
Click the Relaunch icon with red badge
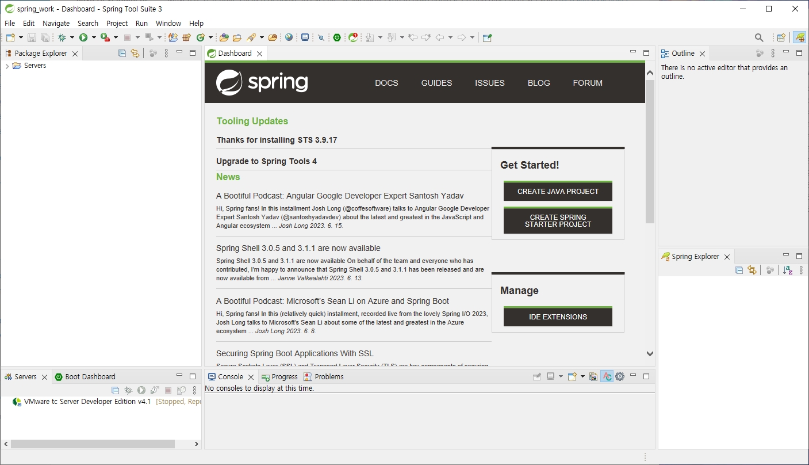tap(353, 37)
